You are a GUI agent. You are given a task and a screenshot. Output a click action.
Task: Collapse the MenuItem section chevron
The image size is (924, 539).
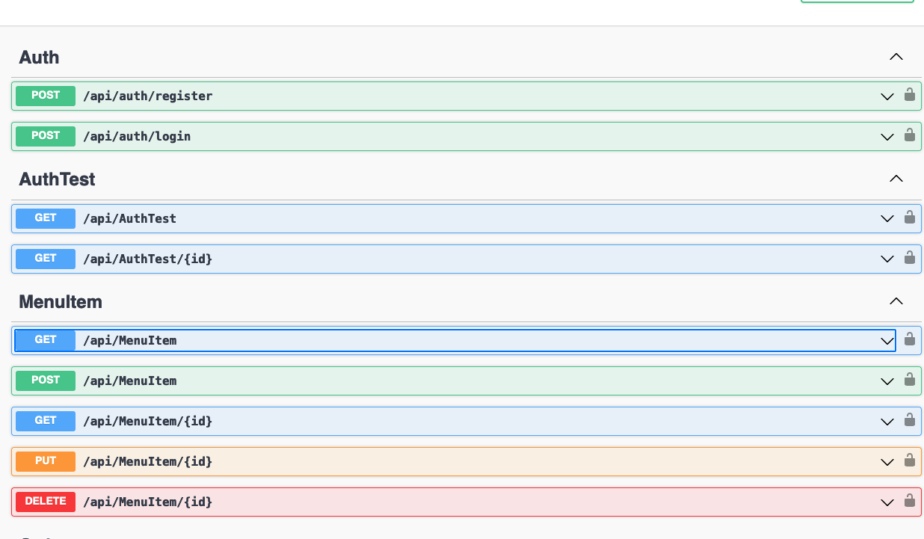click(896, 301)
